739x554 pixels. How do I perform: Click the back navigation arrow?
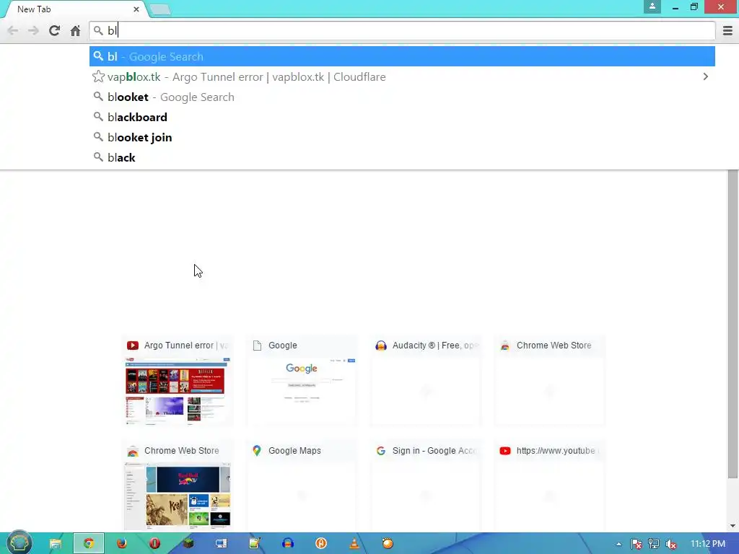[13, 31]
